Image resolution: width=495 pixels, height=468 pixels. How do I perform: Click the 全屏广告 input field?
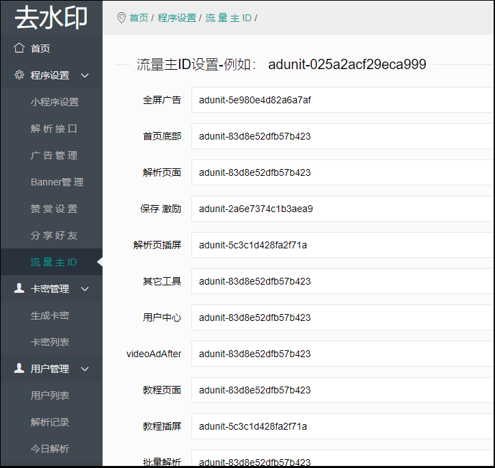click(342, 100)
